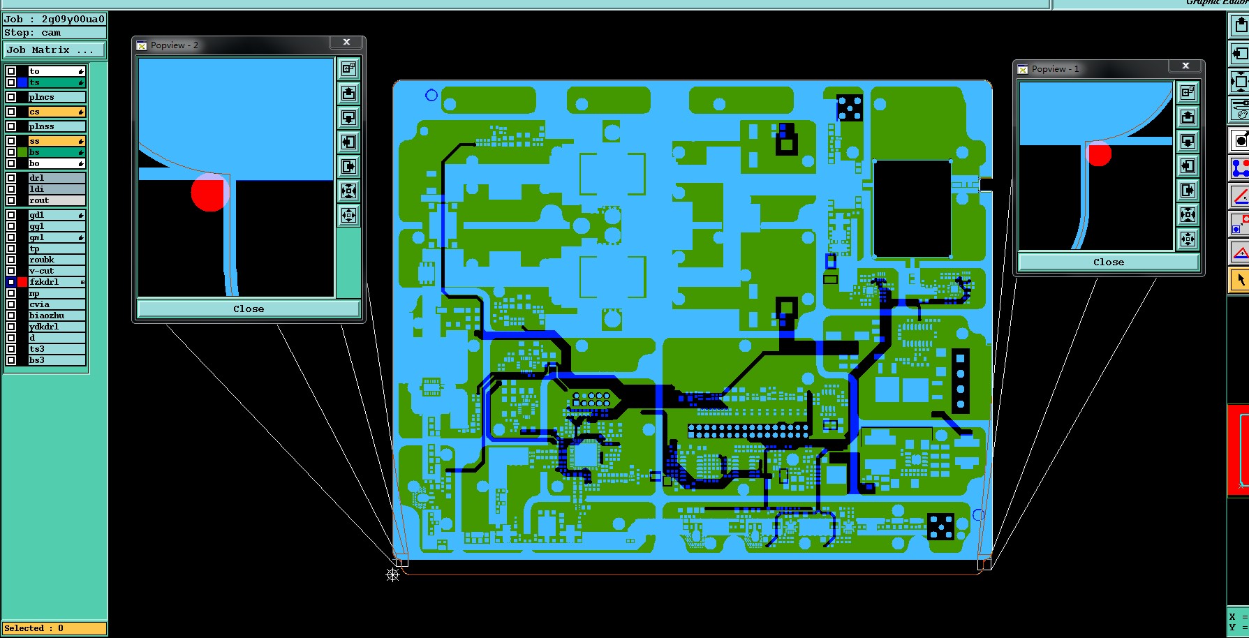Select the tp layer row
This screenshot has width=1249, height=638.
pos(57,248)
